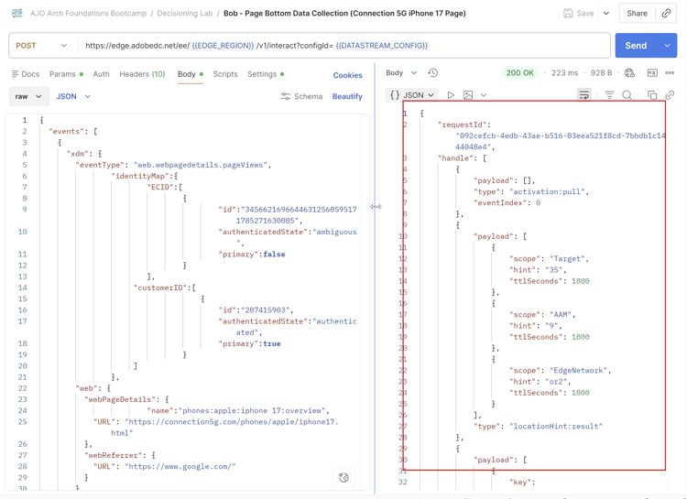Click the response Visualize image icon

(468, 95)
